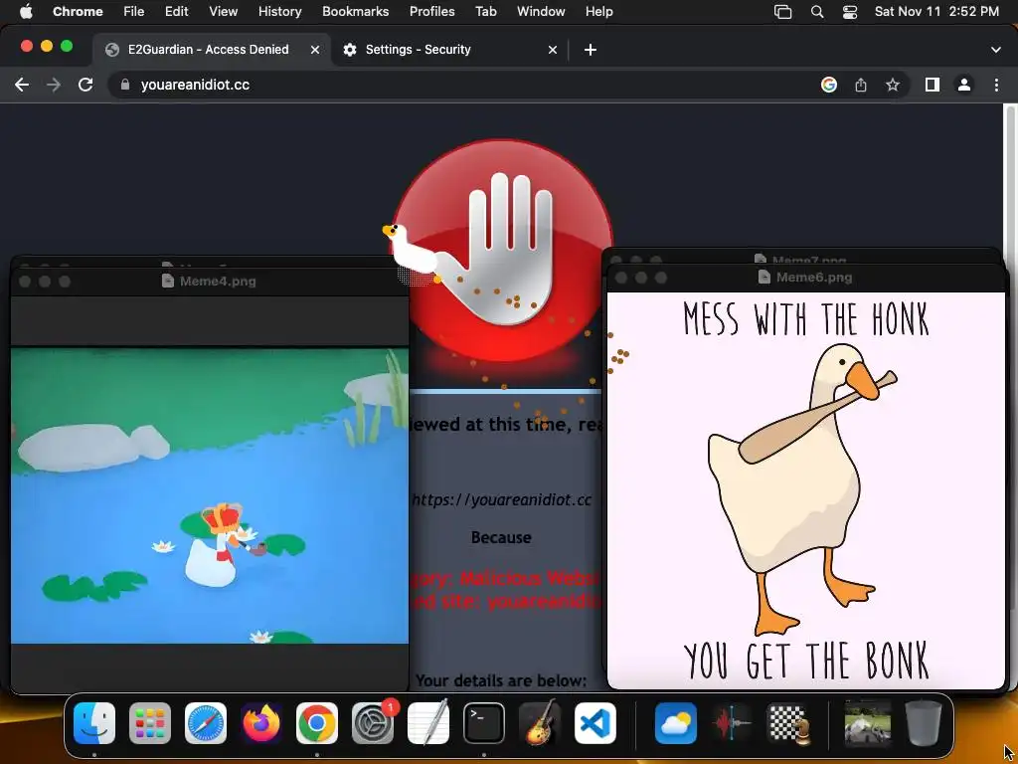Go back to the previous page
This screenshot has height=764, width=1018.
click(22, 86)
